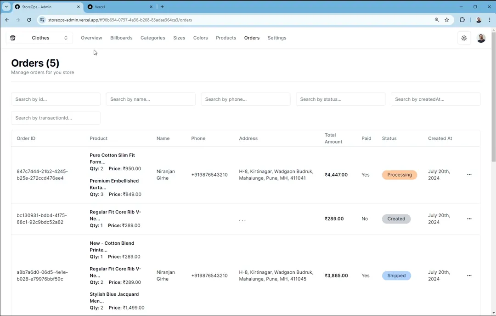This screenshot has height=316, width=496.
Task: Open the browser extensions puzzle icon
Action: point(462,20)
